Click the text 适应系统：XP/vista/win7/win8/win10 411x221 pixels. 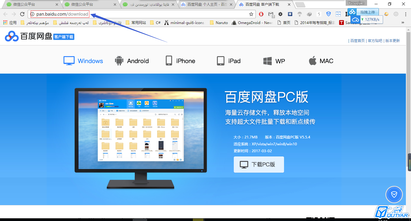265,144
